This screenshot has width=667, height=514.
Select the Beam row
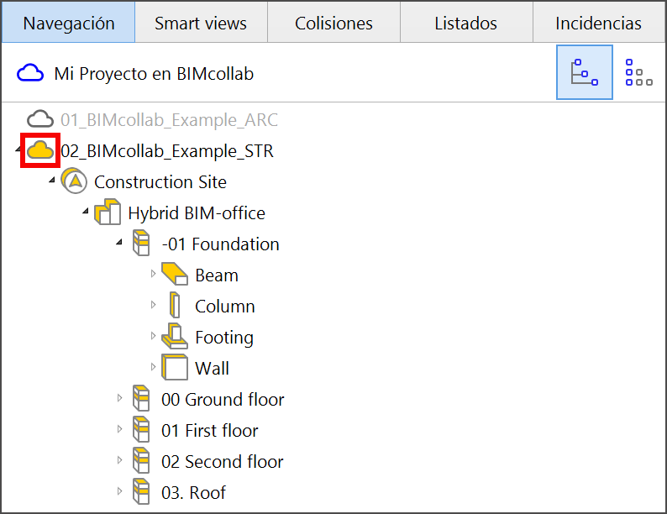pyautogui.click(x=217, y=275)
